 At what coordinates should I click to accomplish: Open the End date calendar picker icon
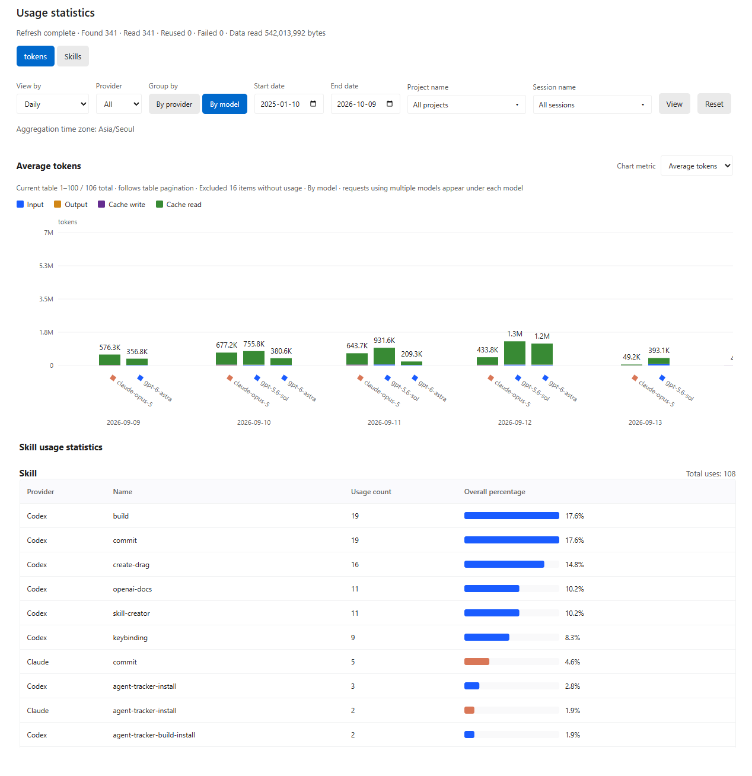point(390,104)
